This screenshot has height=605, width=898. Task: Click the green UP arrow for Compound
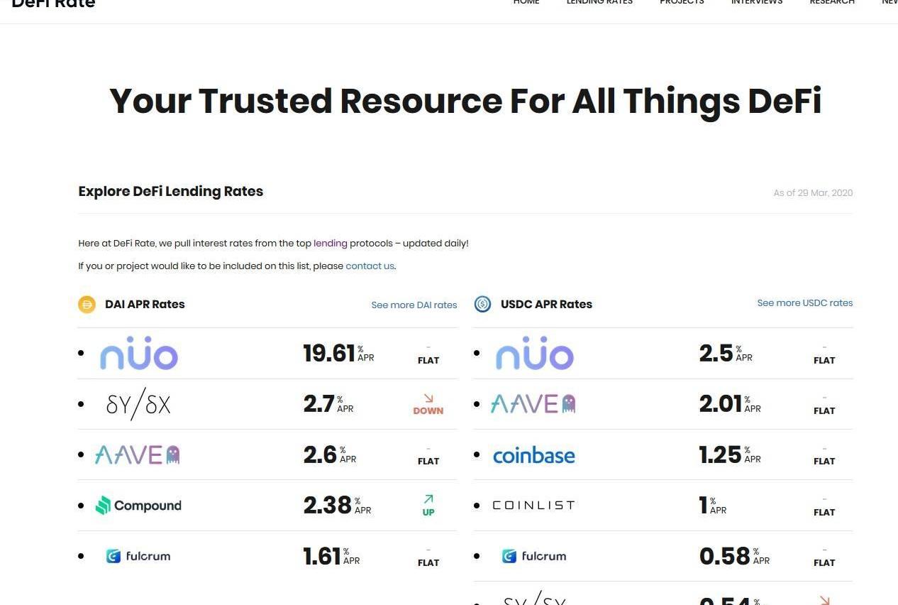pos(428,500)
